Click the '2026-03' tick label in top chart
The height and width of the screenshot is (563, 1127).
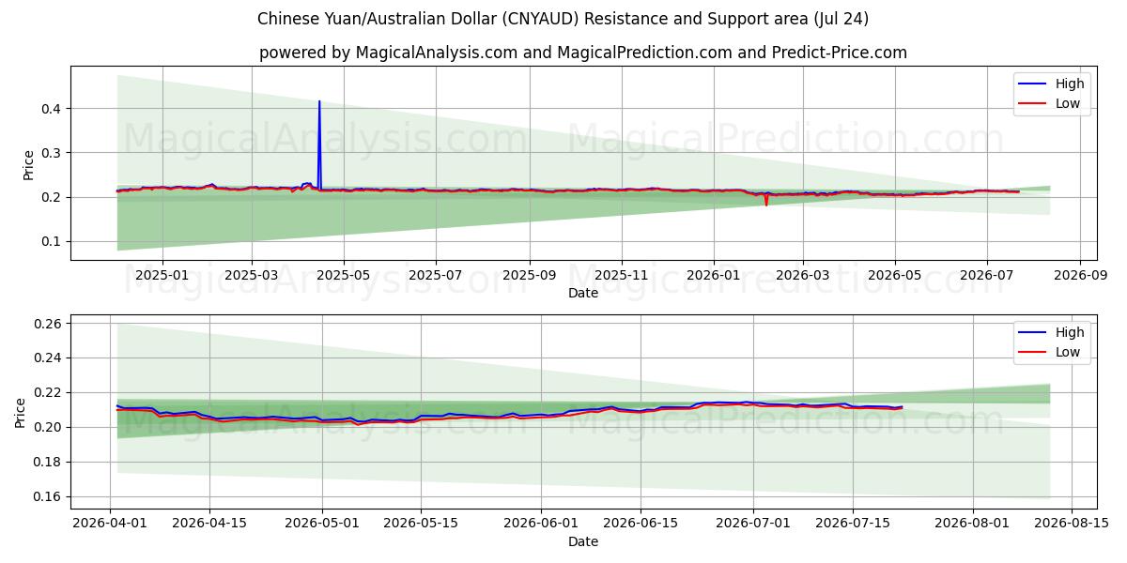802,276
